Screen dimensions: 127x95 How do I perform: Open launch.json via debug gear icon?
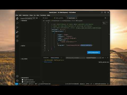[x=37, y=18]
